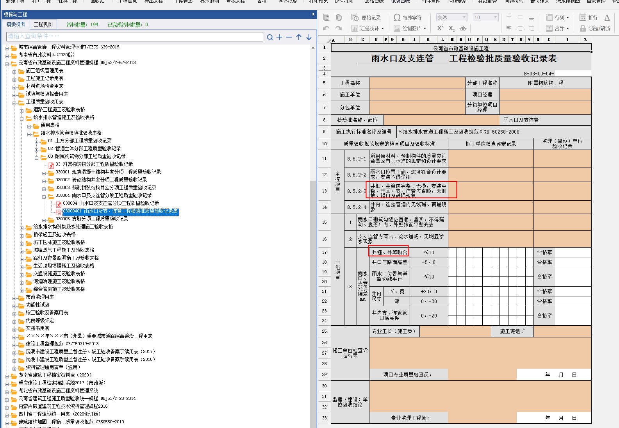Click the copy icon in the editor toolbar
619x428 pixels.
tap(326, 18)
